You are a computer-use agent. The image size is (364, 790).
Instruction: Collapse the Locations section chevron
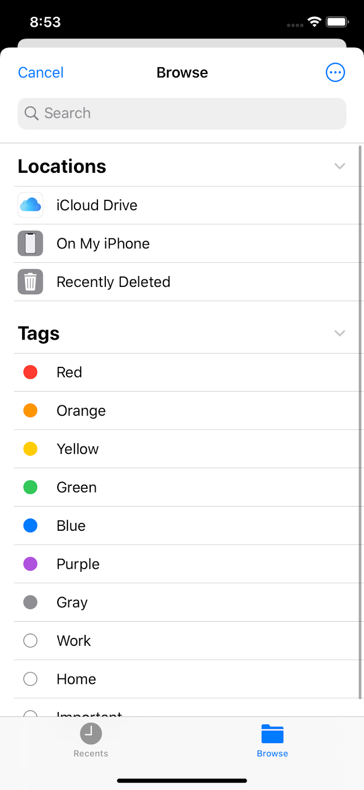click(339, 166)
